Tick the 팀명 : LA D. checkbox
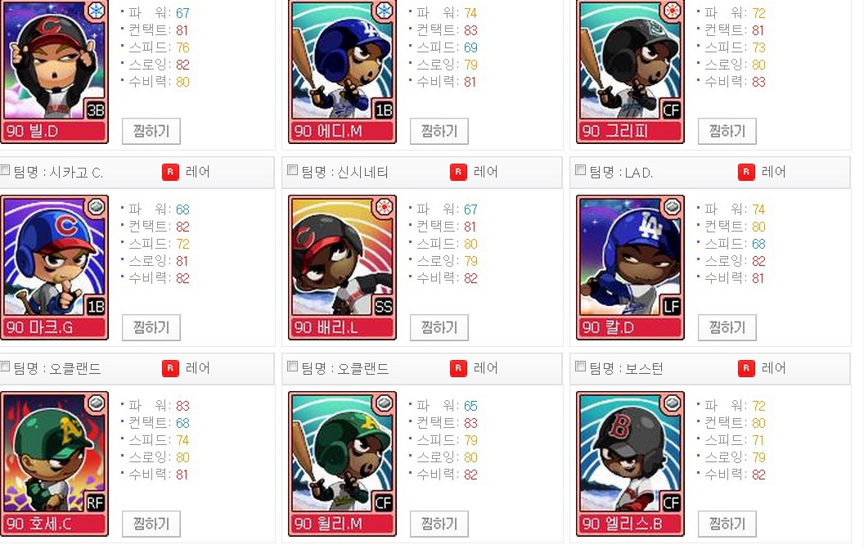 pos(580,170)
